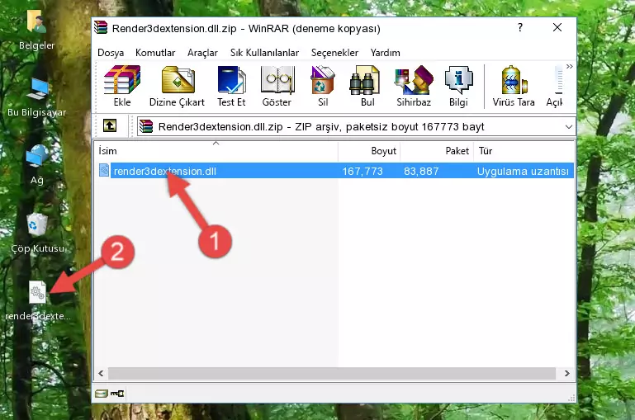
Task: Open the Seçenekler menu
Action: [334, 53]
